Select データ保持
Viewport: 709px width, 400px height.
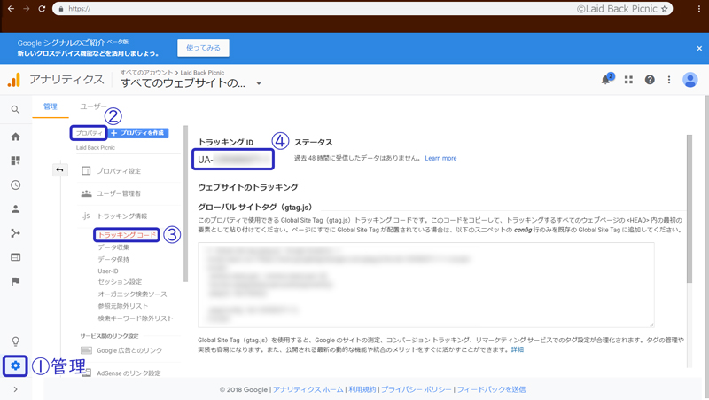point(113,259)
